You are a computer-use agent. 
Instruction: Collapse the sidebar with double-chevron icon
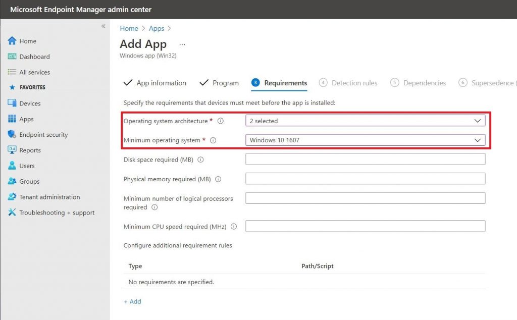pos(103,26)
